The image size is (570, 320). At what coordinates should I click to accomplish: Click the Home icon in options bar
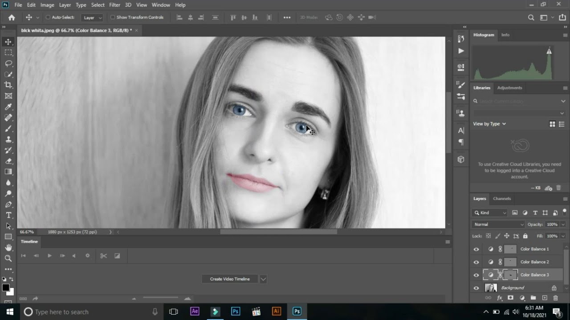click(x=12, y=17)
